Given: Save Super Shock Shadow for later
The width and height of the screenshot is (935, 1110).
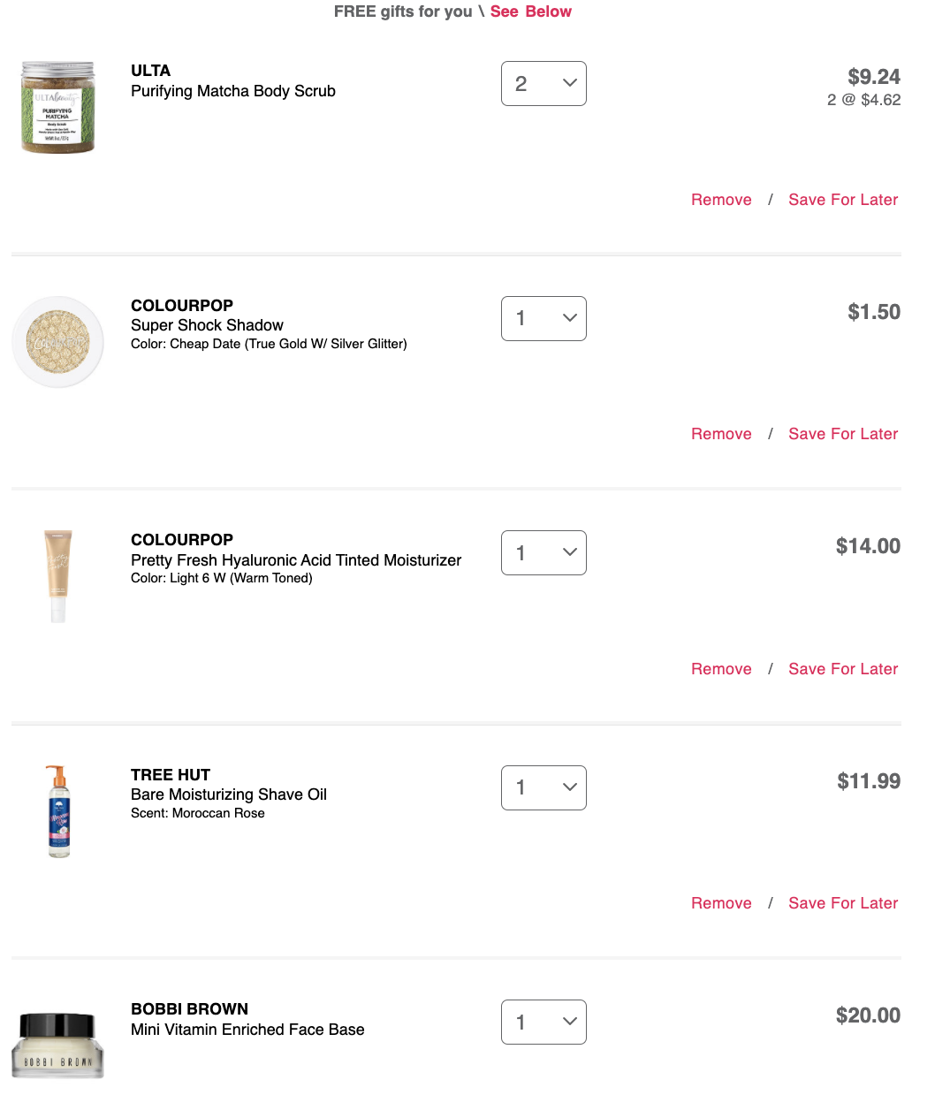Looking at the screenshot, I should point(843,434).
